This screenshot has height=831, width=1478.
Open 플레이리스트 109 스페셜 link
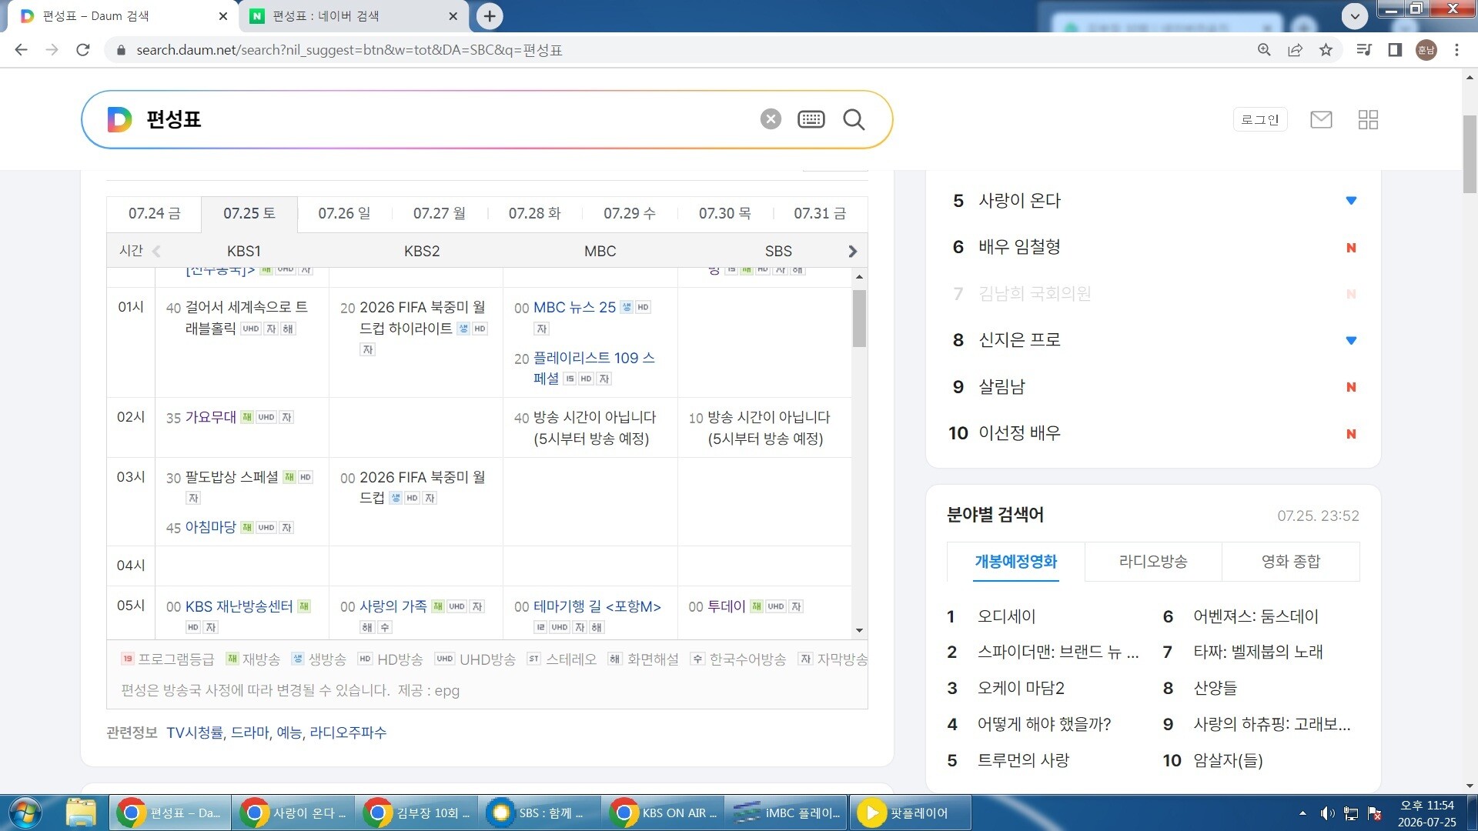[x=594, y=368]
